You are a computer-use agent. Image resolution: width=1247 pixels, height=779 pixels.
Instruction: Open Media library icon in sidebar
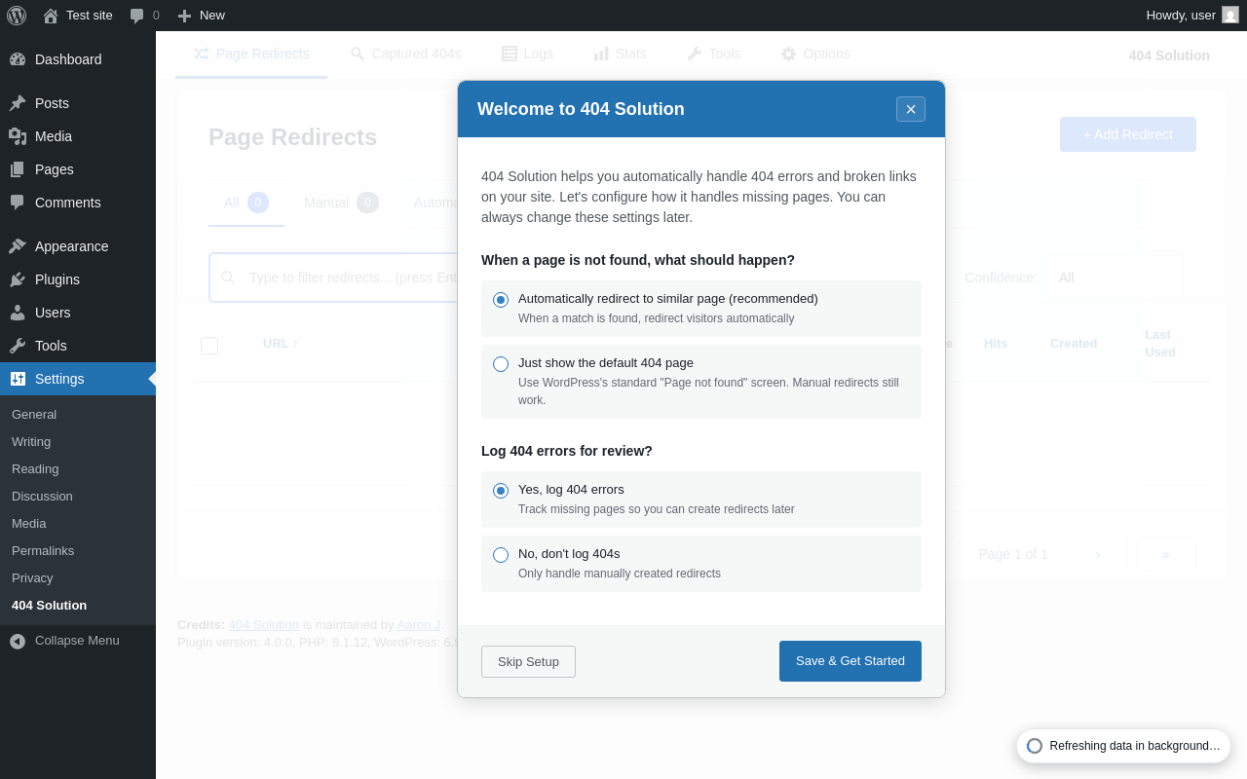18,136
